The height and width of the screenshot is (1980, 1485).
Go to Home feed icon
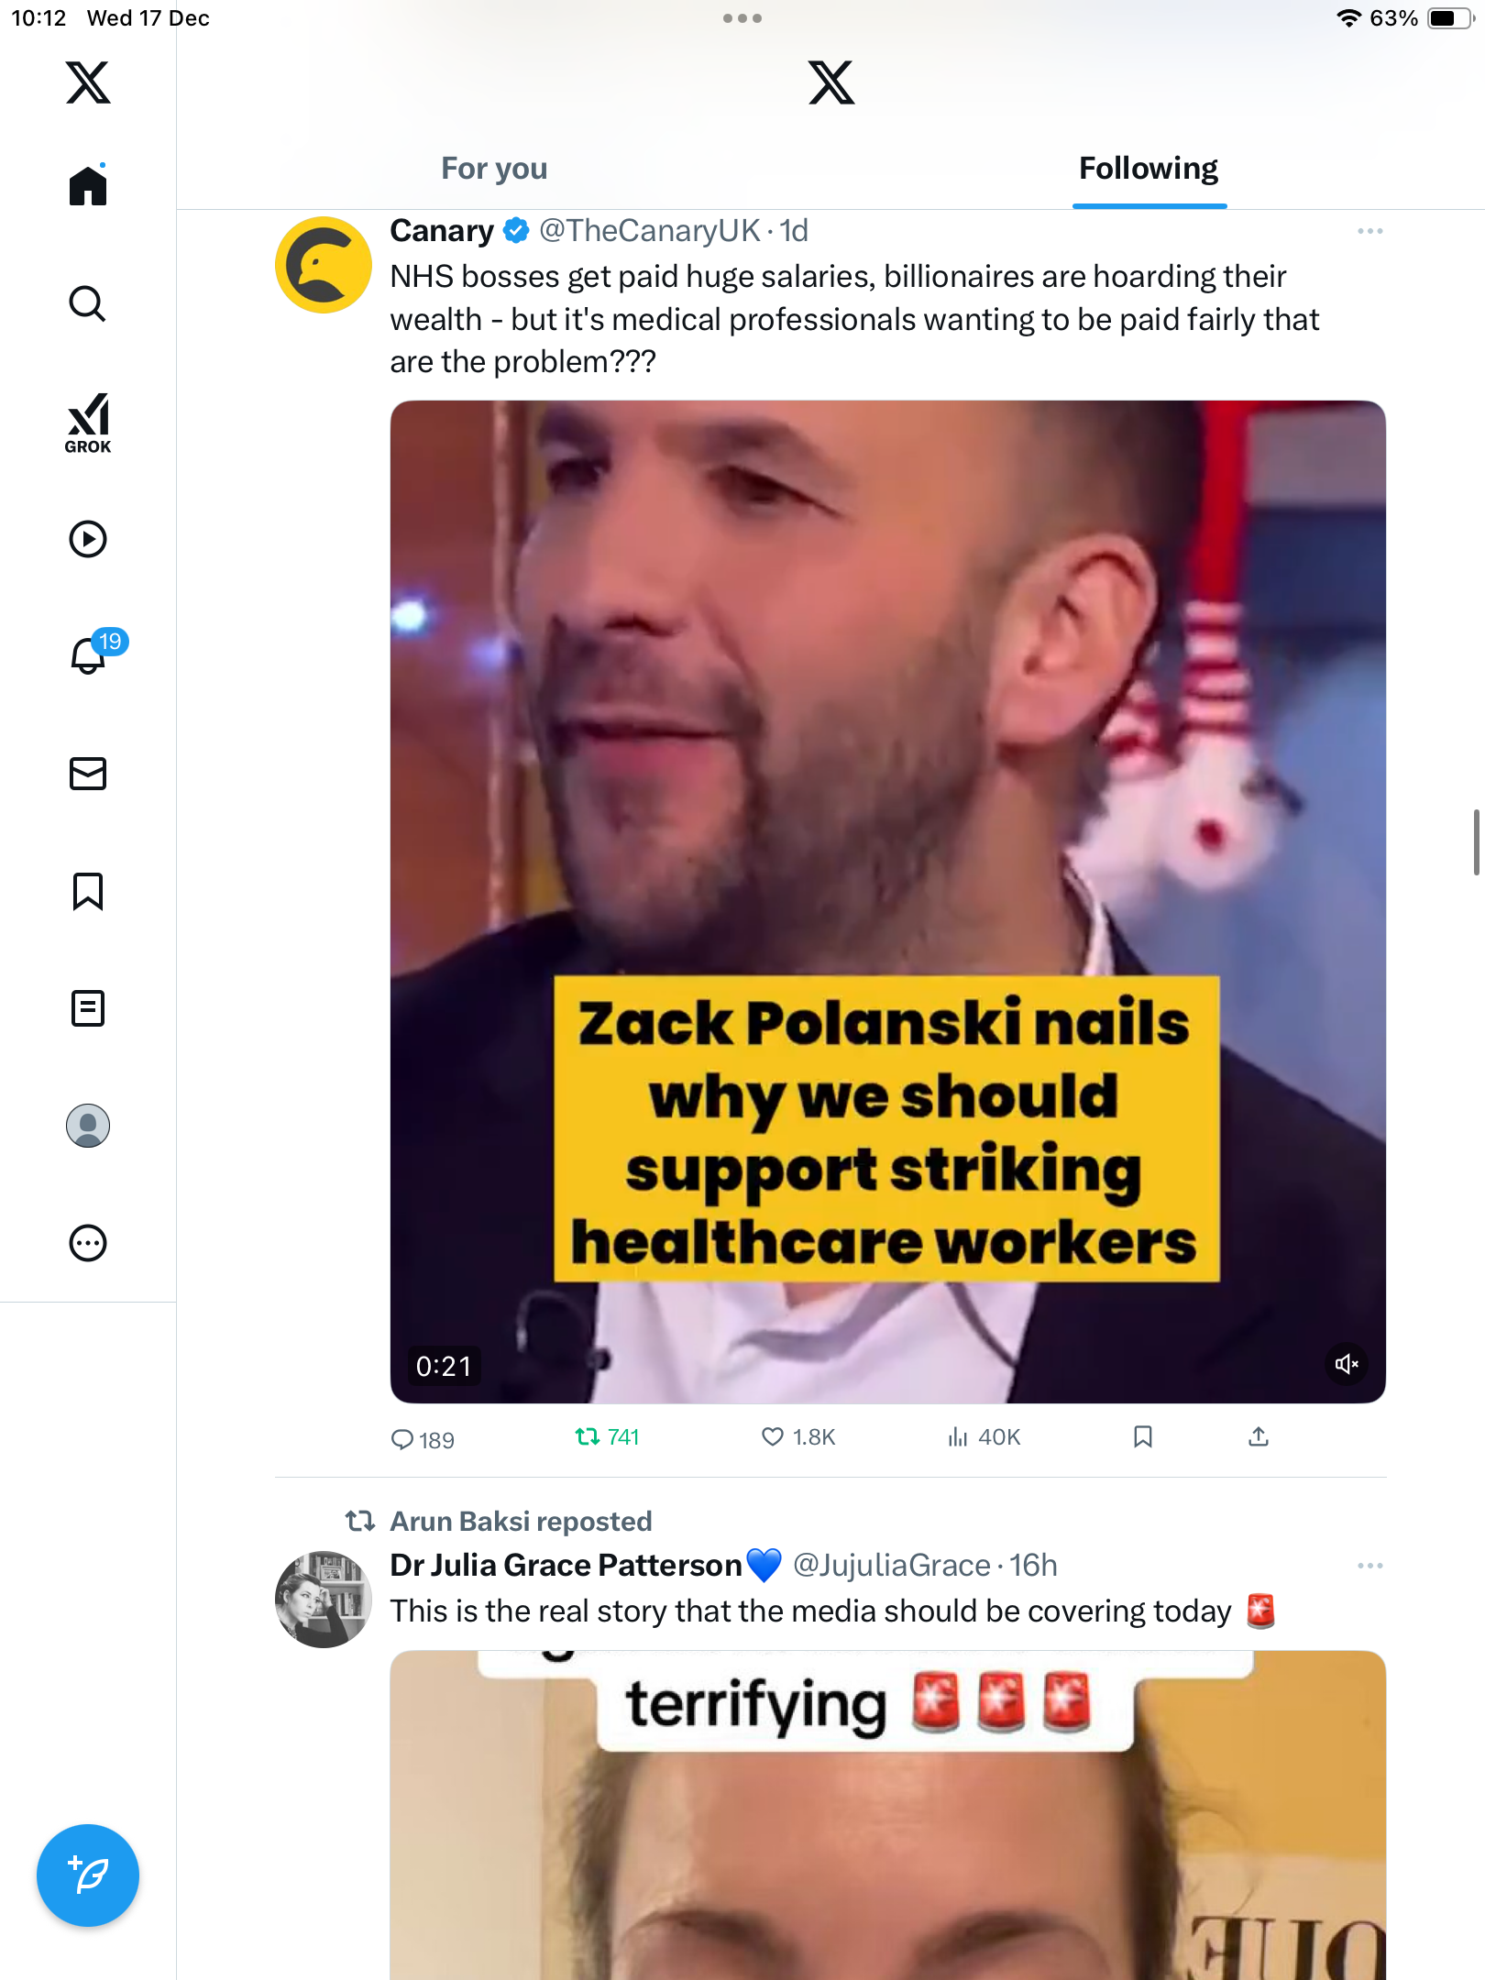88,186
